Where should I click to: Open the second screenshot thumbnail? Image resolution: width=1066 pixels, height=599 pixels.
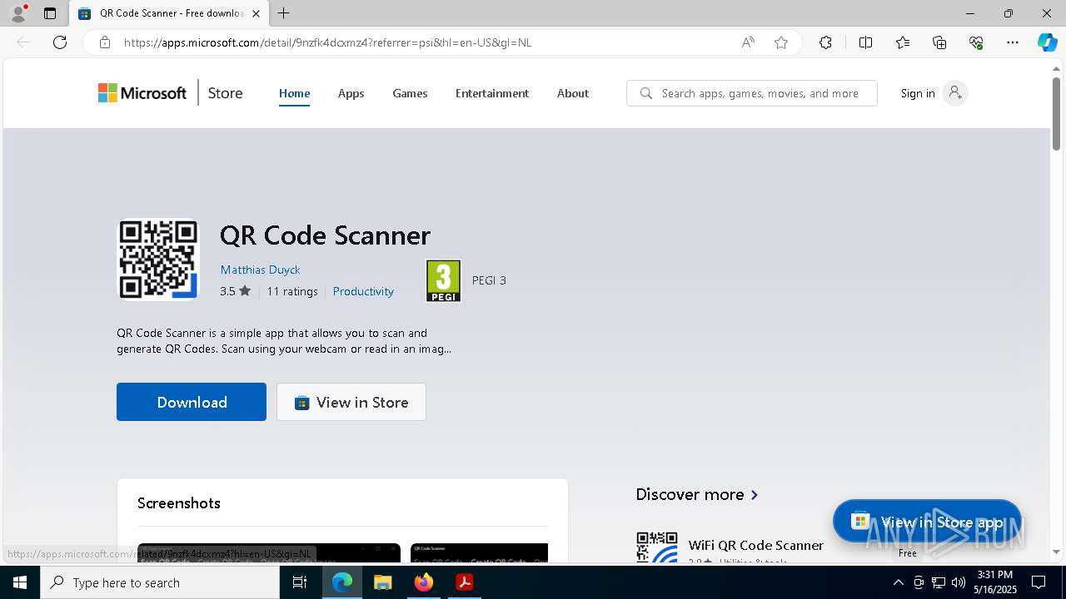point(479,552)
